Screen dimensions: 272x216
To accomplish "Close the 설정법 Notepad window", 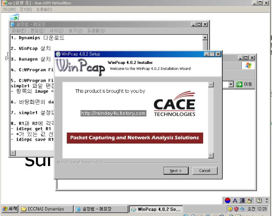I will [x=205, y=25].
